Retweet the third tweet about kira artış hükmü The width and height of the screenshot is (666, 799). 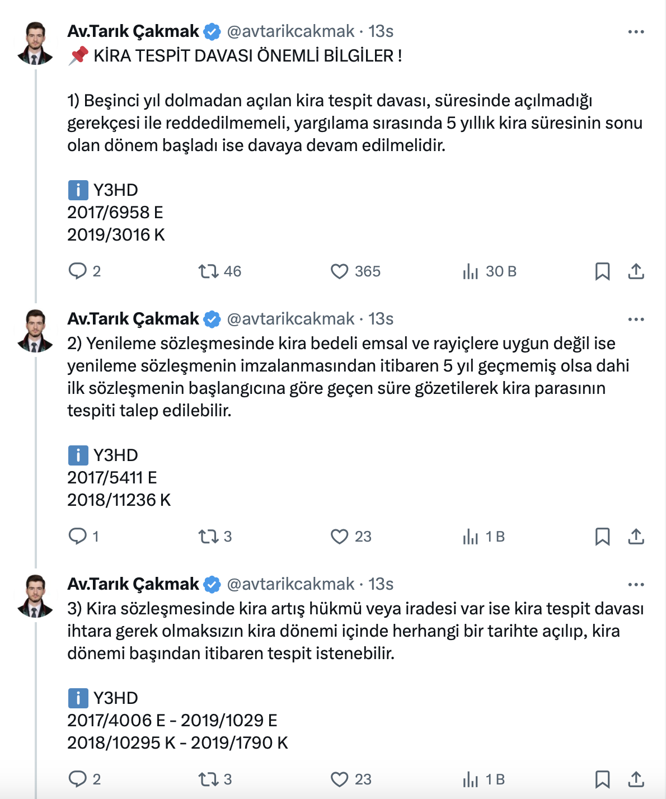(x=208, y=779)
